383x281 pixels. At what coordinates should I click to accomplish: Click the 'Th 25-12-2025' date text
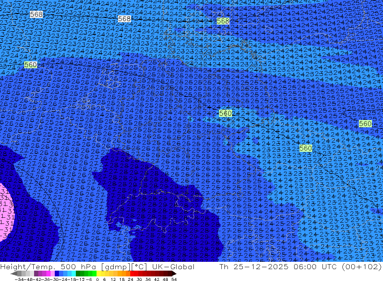[x=254, y=267]
